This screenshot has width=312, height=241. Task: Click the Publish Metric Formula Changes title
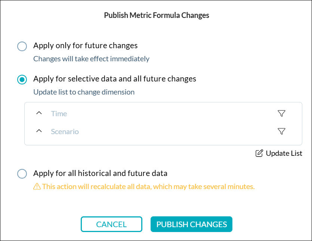(156, 15)
